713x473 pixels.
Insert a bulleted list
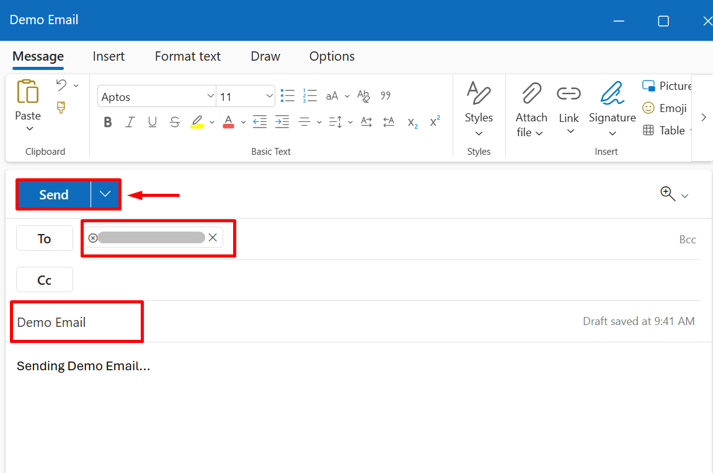coord(288,96)
